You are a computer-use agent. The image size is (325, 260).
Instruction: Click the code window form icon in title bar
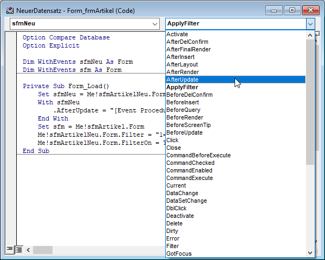pos(10,11)
